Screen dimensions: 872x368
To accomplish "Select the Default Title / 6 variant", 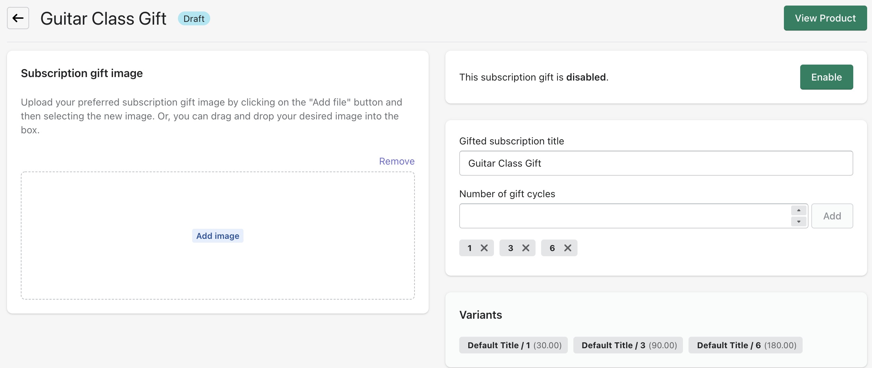I will (x=745, y=345).
